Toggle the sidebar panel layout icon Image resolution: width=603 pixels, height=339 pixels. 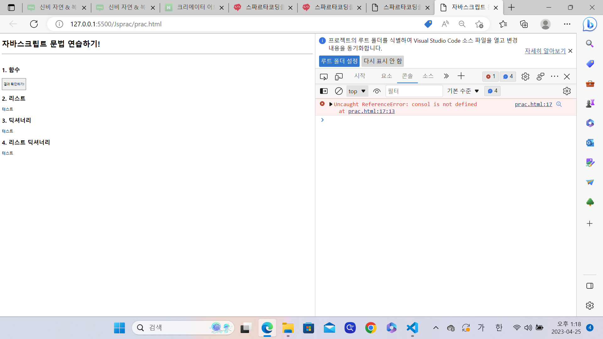click(x=590, y=286)
